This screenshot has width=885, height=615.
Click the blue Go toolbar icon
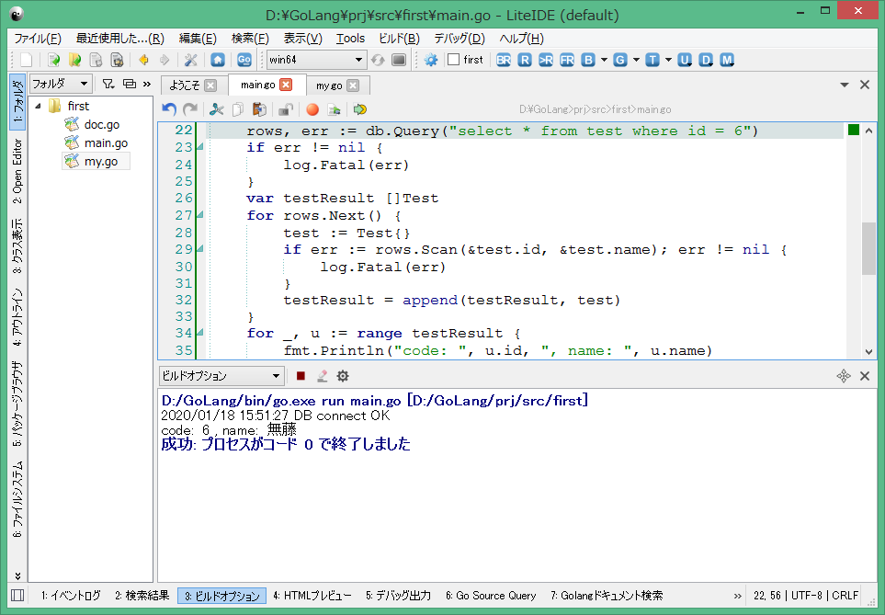coord(244,60)
